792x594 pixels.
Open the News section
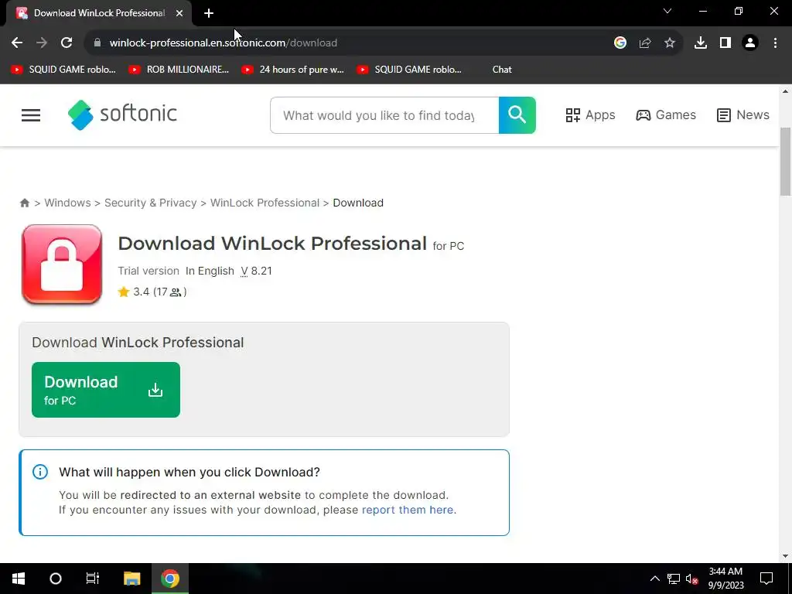743,115
